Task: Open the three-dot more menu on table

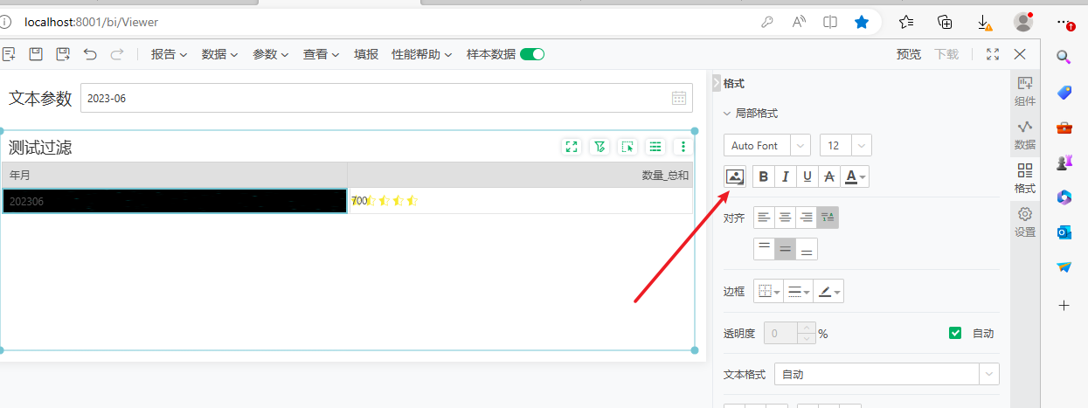Action: click(x=683, y=147)
